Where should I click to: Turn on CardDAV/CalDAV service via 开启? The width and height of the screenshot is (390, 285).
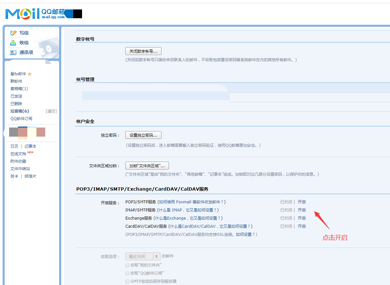click(301, 226)
